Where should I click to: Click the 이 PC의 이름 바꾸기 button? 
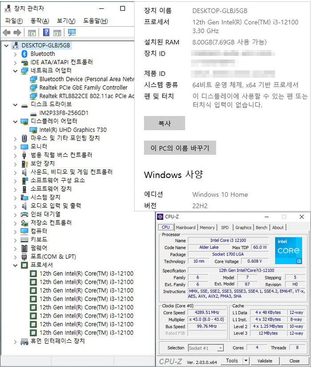[180, 148]
